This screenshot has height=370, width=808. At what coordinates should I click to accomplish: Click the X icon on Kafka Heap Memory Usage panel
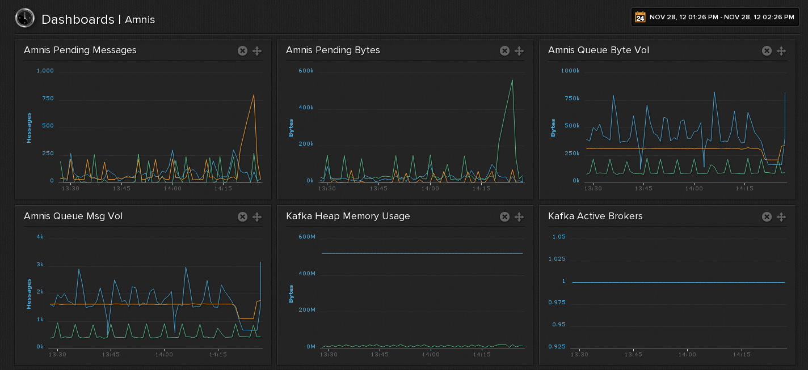pyautogui.click(x=504, y=216)
